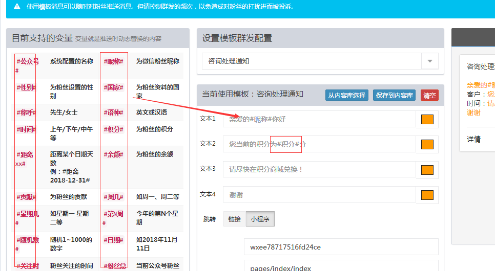Click the 为粉丝的余额 description cell

(154, 154)
